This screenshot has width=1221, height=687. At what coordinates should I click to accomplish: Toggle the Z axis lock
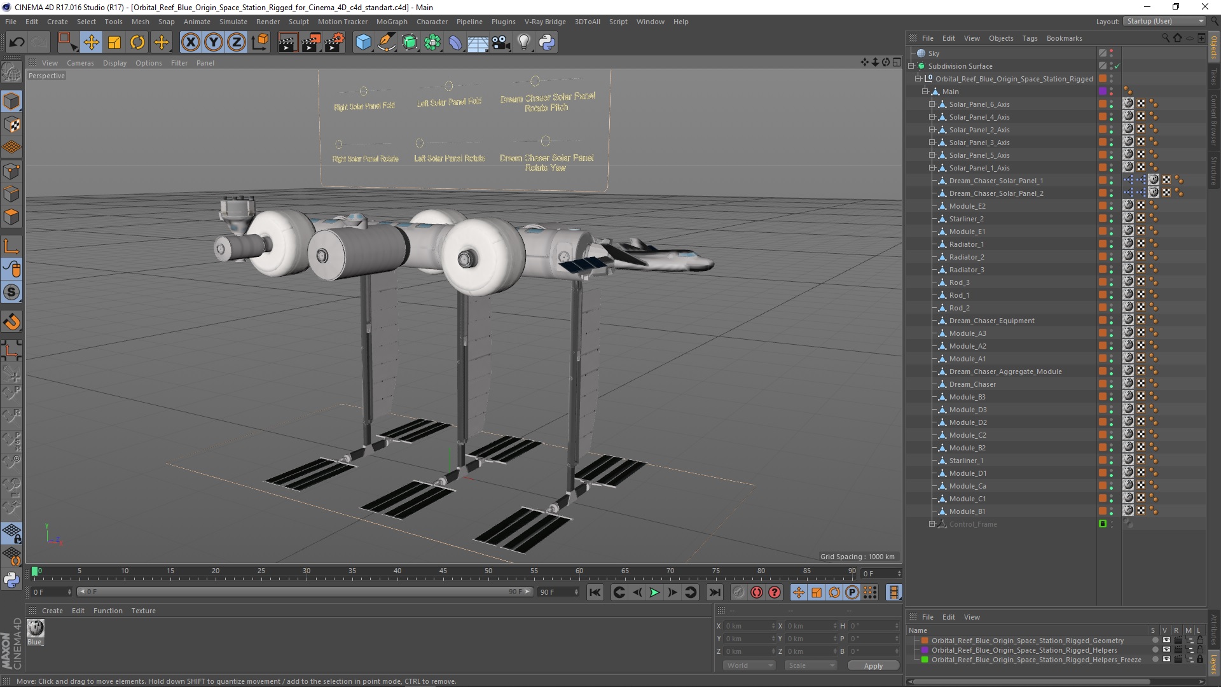coord(237,43)
